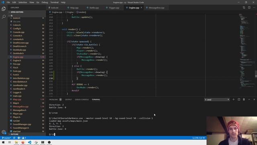Synchronize changes icon in status bar
This screenshot has width=257, height=145.
14,138
